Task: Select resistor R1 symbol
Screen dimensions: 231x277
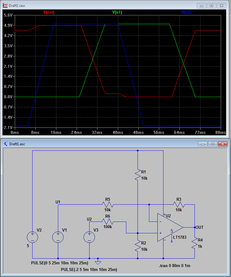Action: pos(138,175)
